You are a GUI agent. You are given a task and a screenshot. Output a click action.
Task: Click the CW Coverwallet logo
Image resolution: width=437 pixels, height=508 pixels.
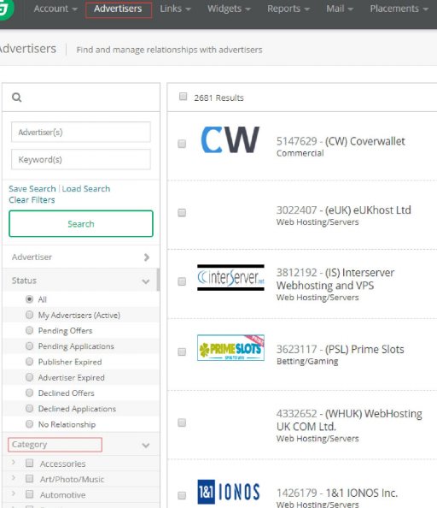(230, 139)
